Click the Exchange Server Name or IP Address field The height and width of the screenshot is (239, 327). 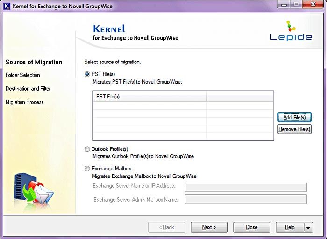246,187
